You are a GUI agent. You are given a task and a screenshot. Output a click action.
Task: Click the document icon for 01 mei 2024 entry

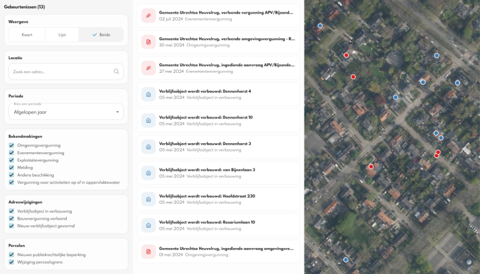[149, 251]
